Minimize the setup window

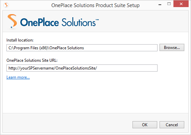160,5
